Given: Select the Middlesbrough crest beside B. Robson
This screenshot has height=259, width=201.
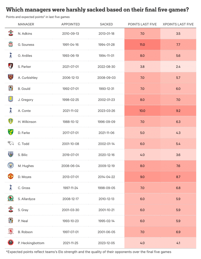Looking at the screenshot, I should [x=10, y=232].
